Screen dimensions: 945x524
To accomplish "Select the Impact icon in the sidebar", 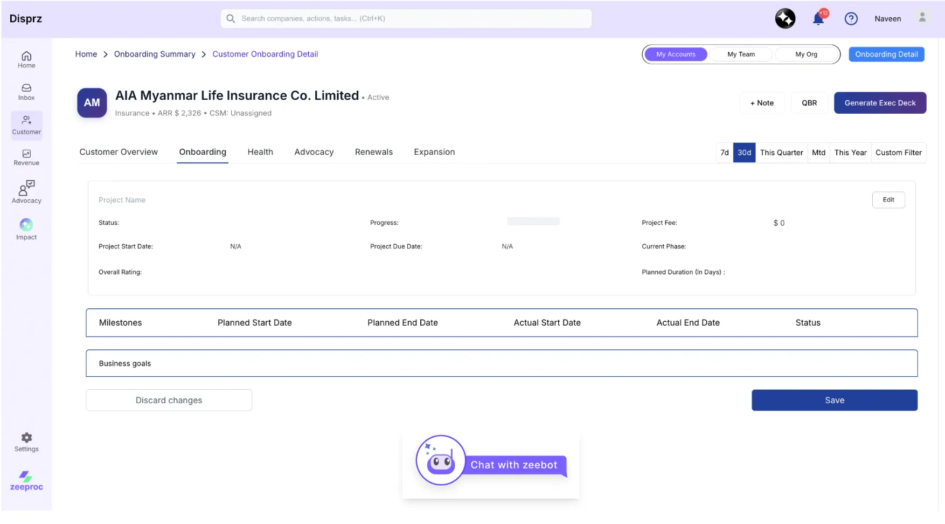I will tap(26, 229).
